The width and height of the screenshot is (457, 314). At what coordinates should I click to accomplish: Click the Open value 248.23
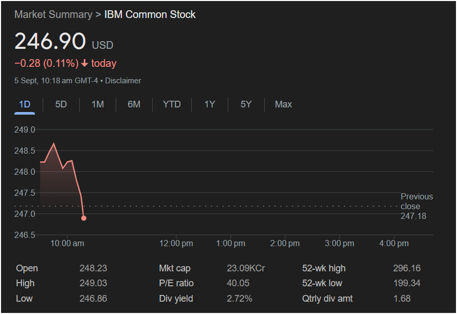tap(93, 268)
